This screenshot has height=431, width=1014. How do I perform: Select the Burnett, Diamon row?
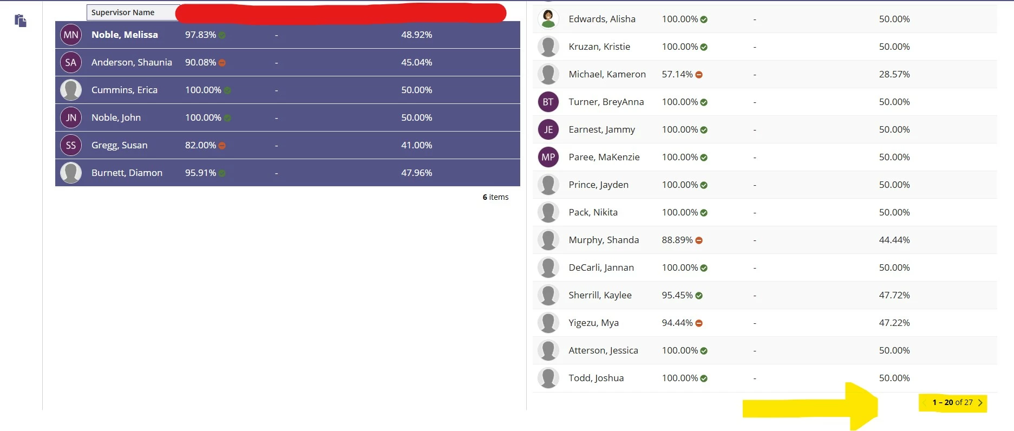coord(287,173)
